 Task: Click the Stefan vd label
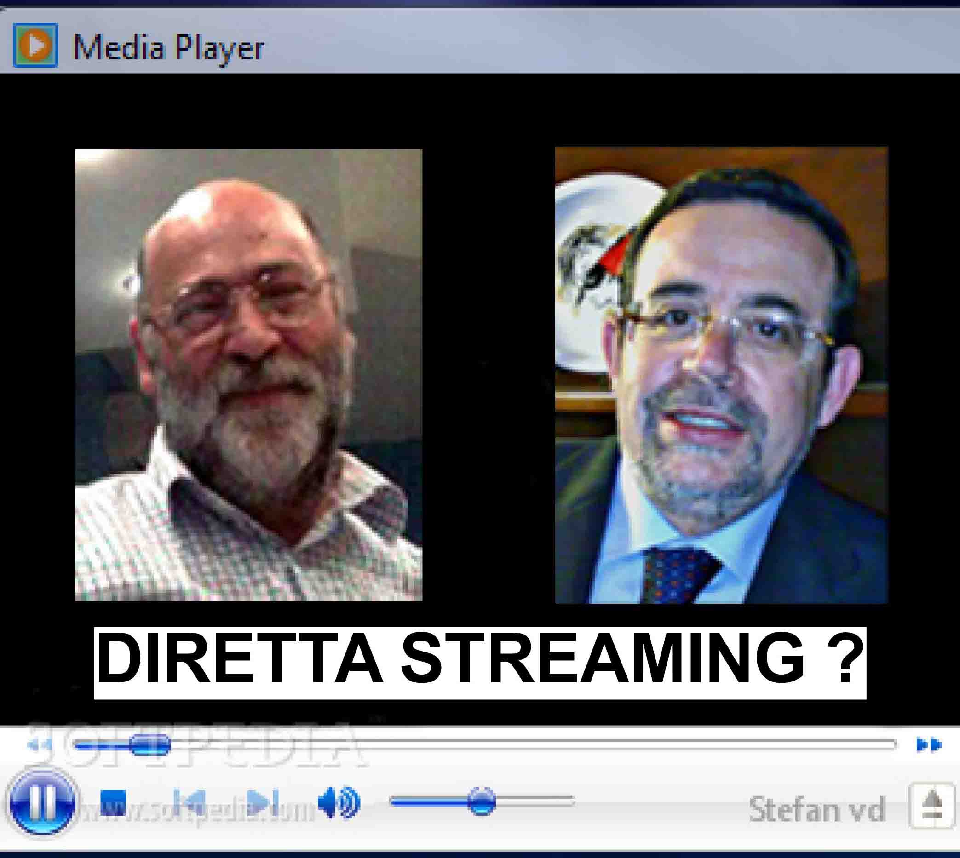point(817,809)
